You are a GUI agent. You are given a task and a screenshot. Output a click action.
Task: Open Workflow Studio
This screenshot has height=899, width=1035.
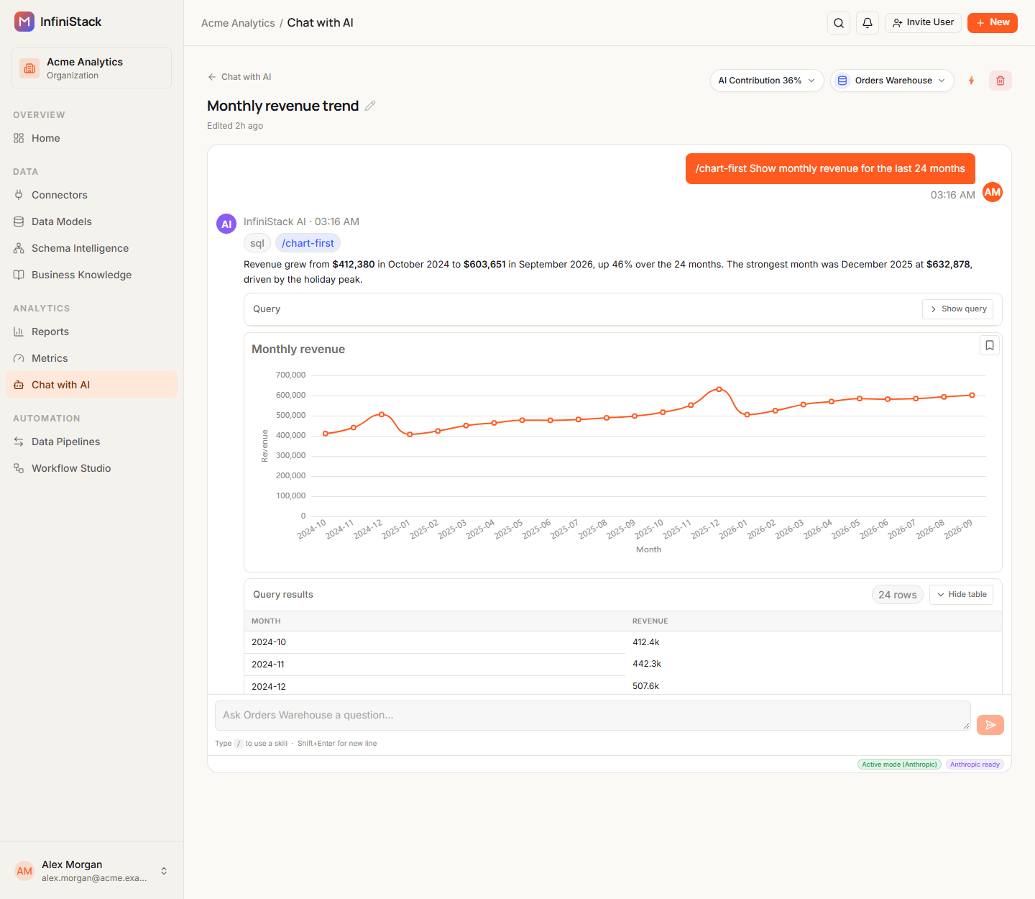(x=91, y=468)
